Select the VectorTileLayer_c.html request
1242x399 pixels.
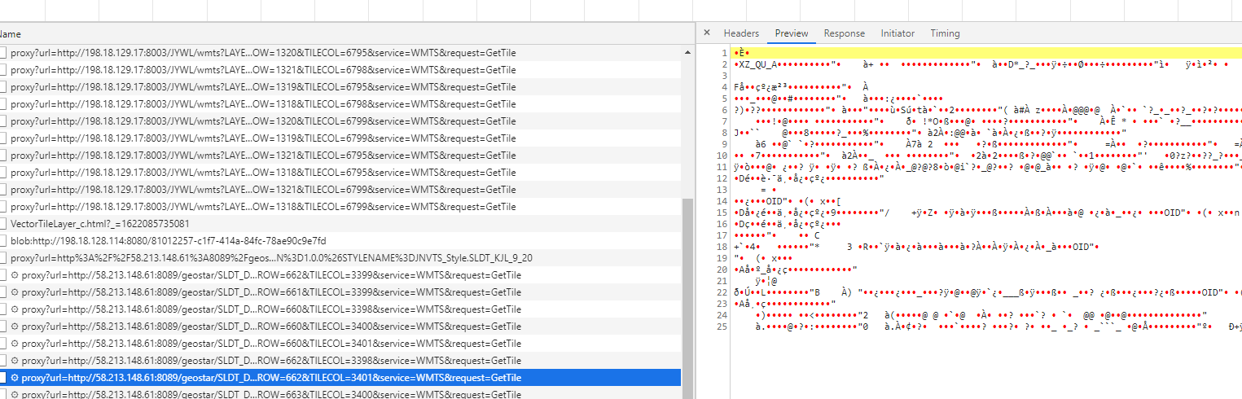point(100,224)
